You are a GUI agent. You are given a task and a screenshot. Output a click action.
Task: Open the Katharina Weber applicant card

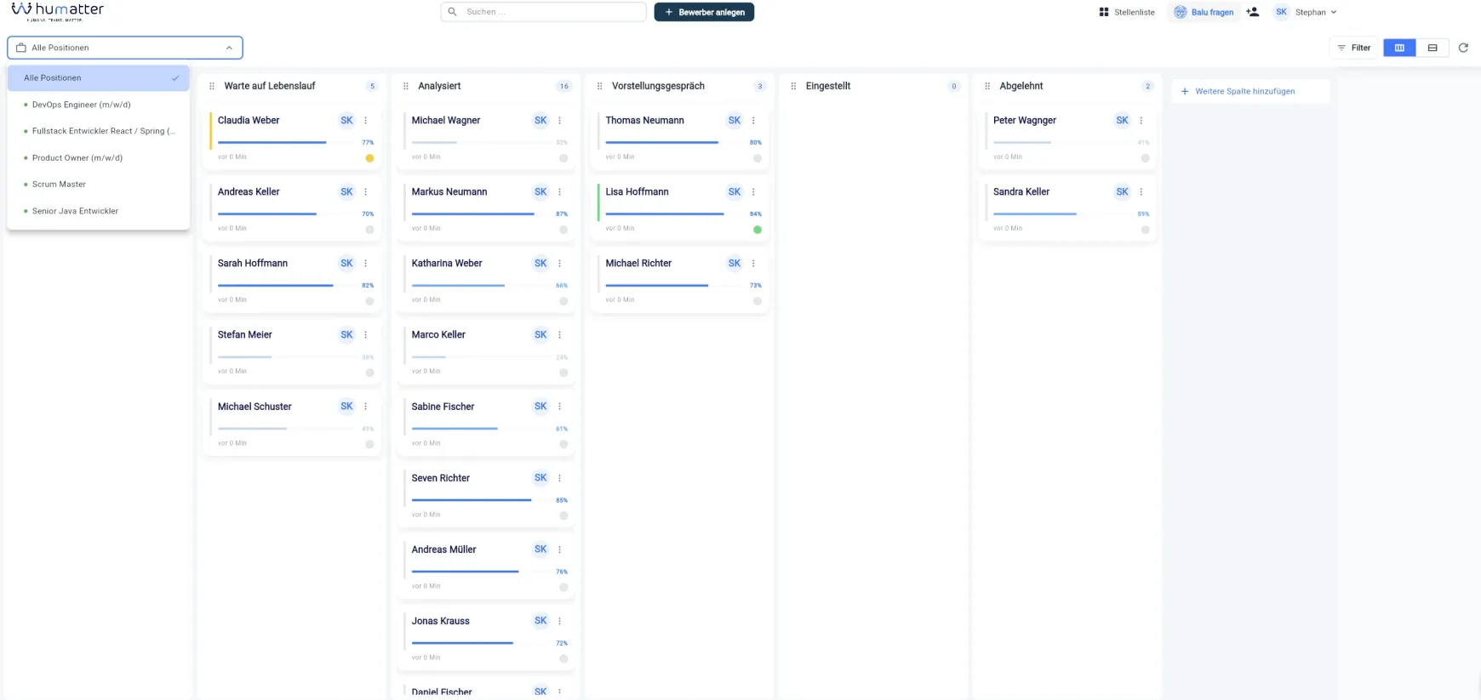click(486, 280)
